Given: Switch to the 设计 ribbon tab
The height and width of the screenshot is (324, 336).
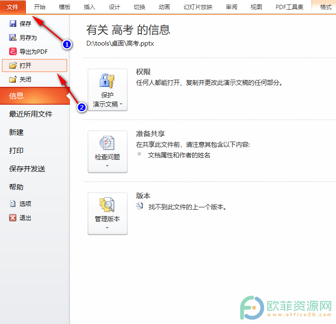Looking at the screenshot, I should coord(115,7).
